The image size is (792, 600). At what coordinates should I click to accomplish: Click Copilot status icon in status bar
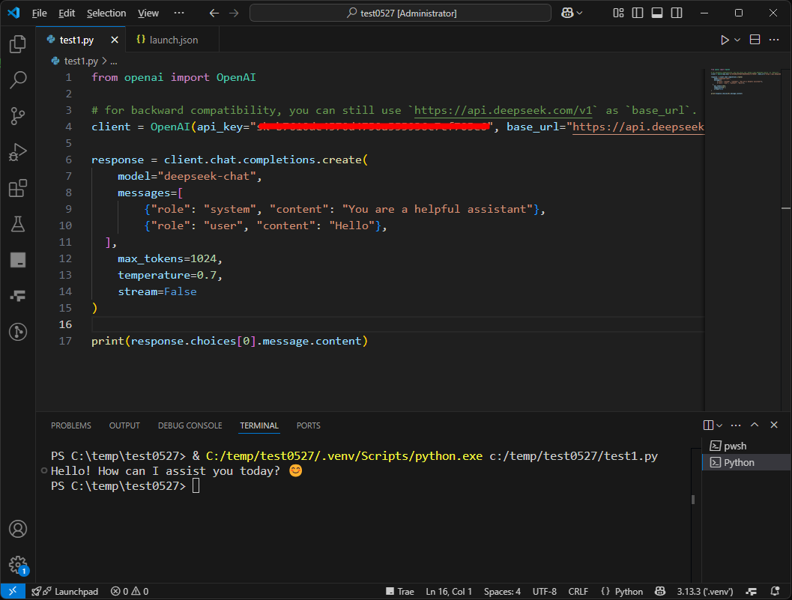pos(659,592)
